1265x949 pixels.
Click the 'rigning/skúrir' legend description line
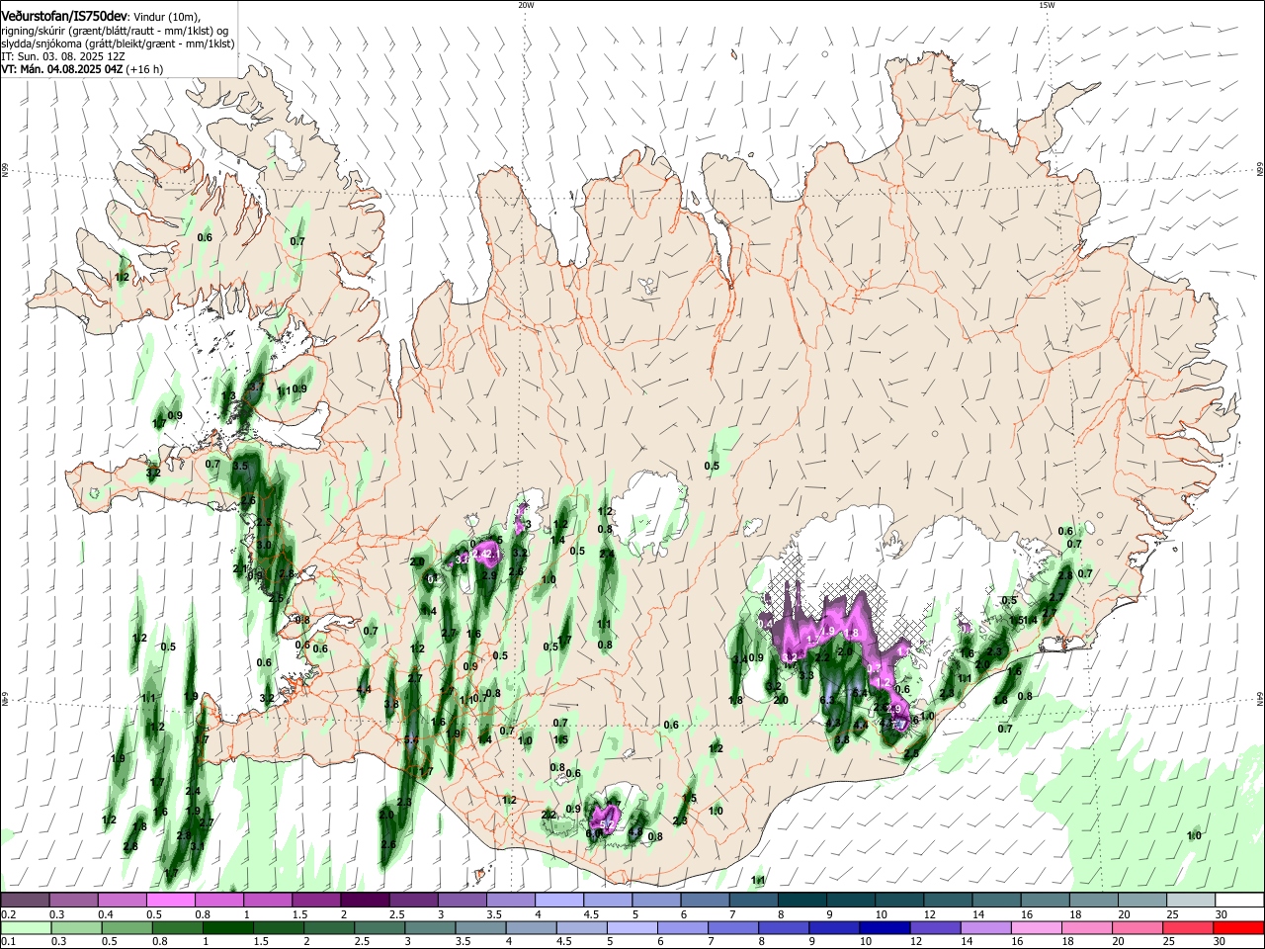point(115,31)
